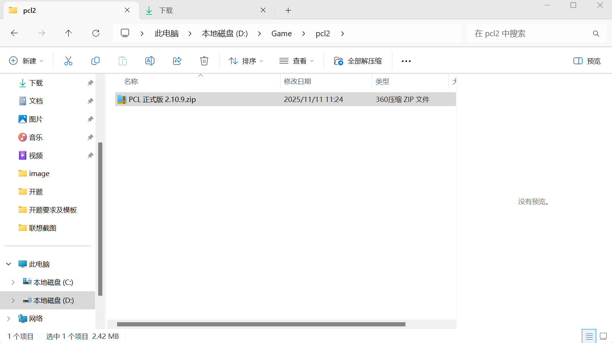Rename the selected item
This screenshot has height=343, width=612.
(x=150, y=60)
